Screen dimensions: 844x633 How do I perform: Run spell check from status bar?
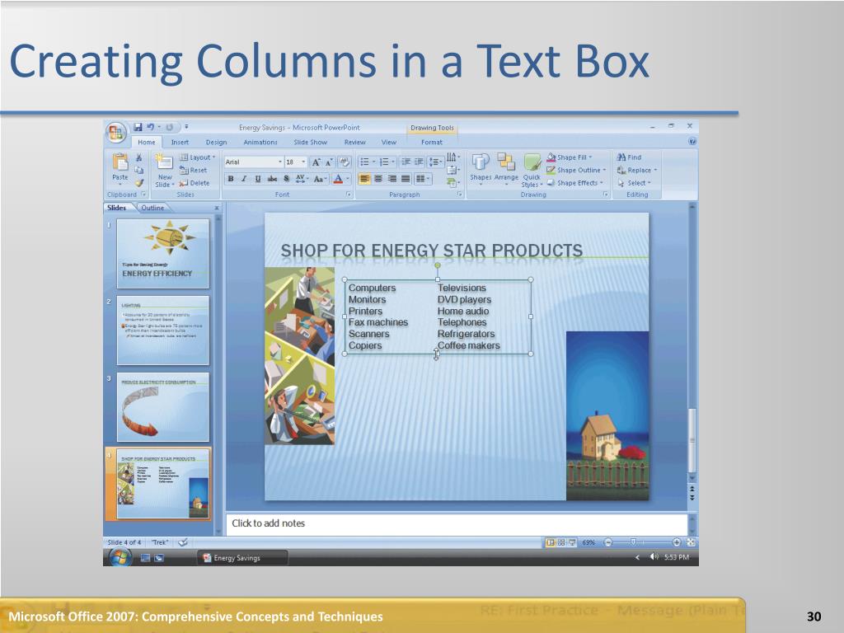[x=183, y=542]
